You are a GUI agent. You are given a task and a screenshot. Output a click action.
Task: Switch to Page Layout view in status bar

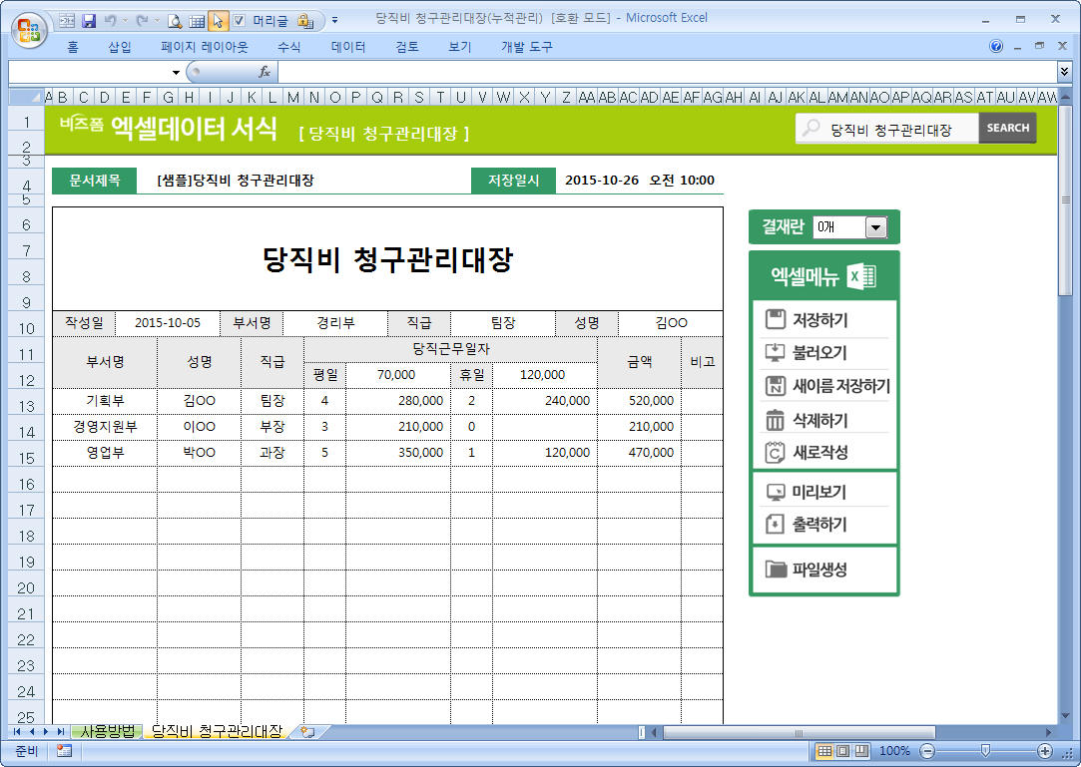pyautogui.click(x=841, y=751)
